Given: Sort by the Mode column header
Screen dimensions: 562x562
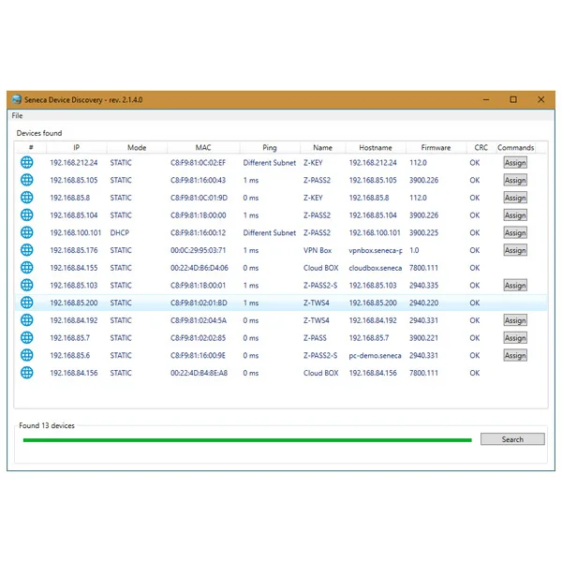Looking at the screenshot, I should coord(137,148).
